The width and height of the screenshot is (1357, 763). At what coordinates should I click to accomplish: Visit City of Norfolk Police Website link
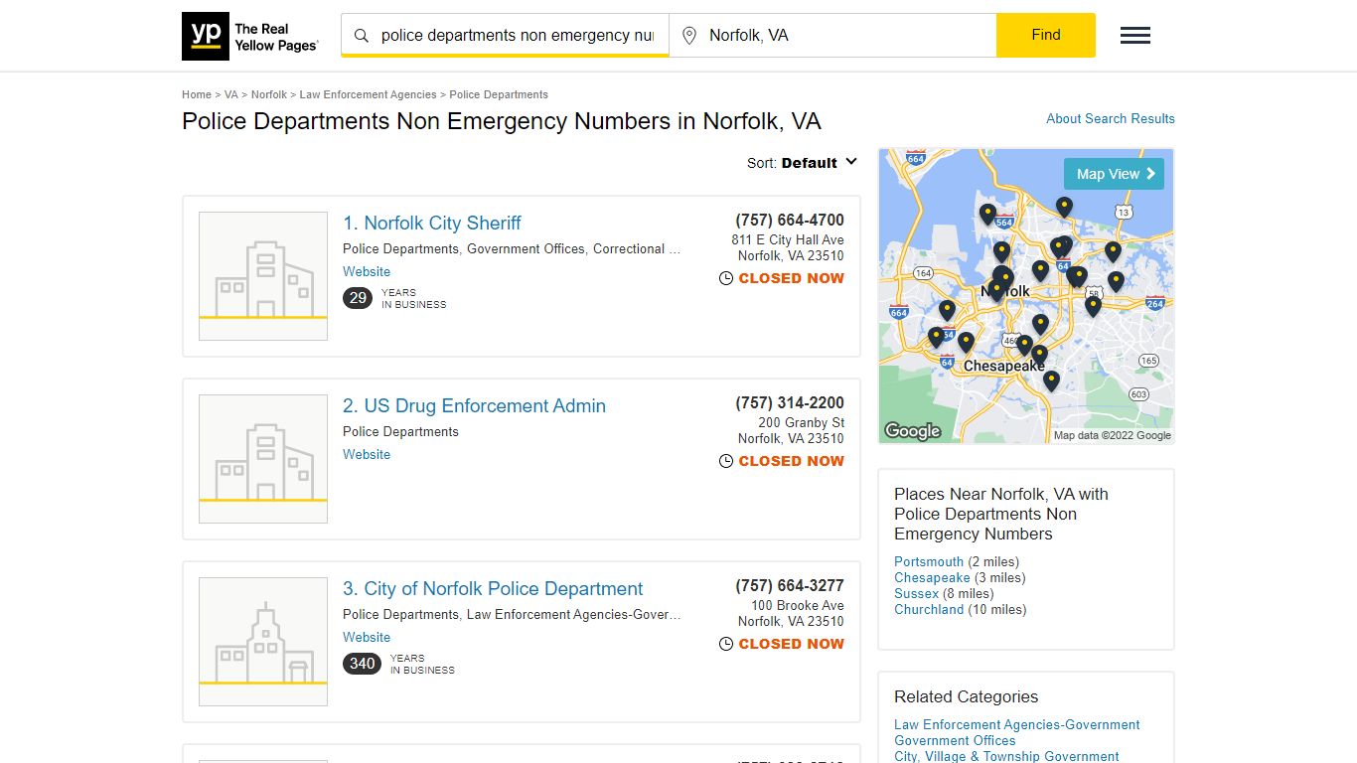[x=367, y=637]
